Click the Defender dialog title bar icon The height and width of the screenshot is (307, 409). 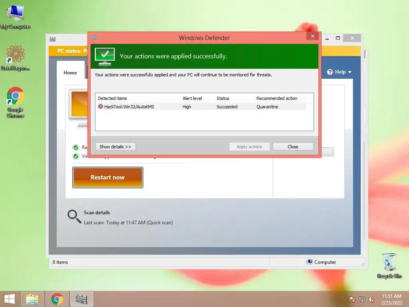(x=94, y=38)
